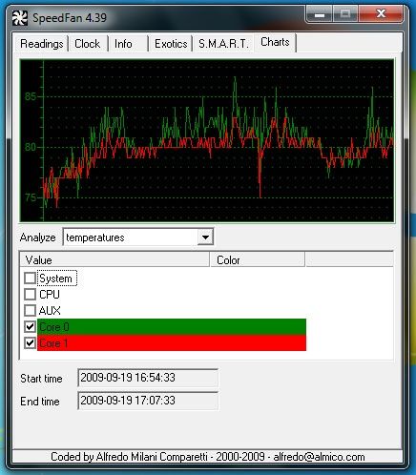Enable the System temperature checkbox
The image size is (416, 475).
click(x=30, y=279)
